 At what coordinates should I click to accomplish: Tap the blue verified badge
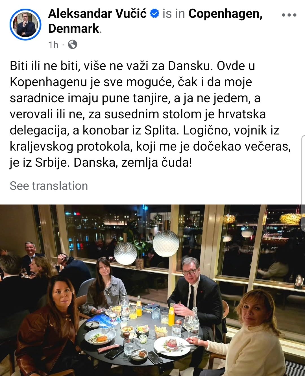(x=154, y=13)
